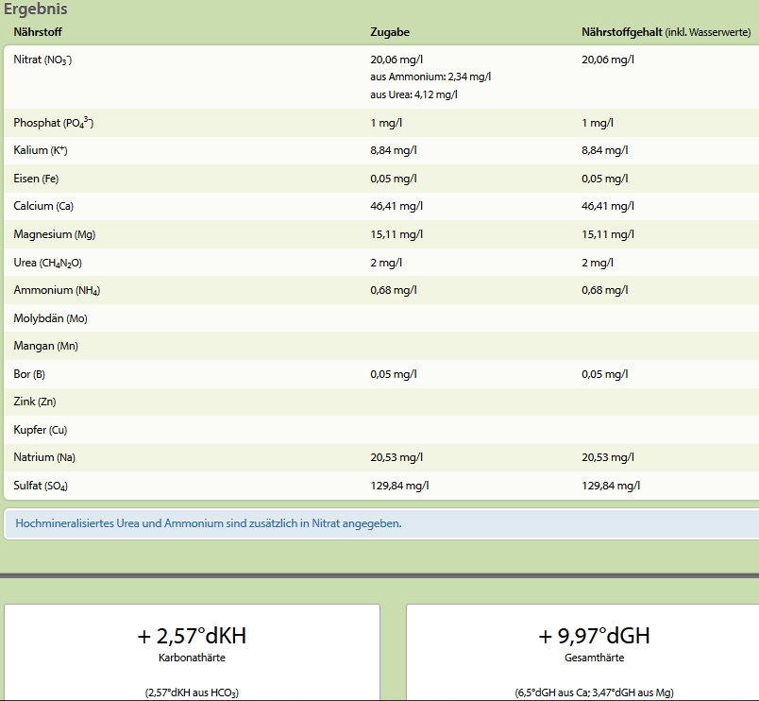This screenshot has width=759, height=701.
Task: Select the Natrium Zugabe value '20,53 mg/l'
Action: (396, 457)
